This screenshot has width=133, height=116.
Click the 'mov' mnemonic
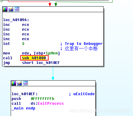pos(7,53)
